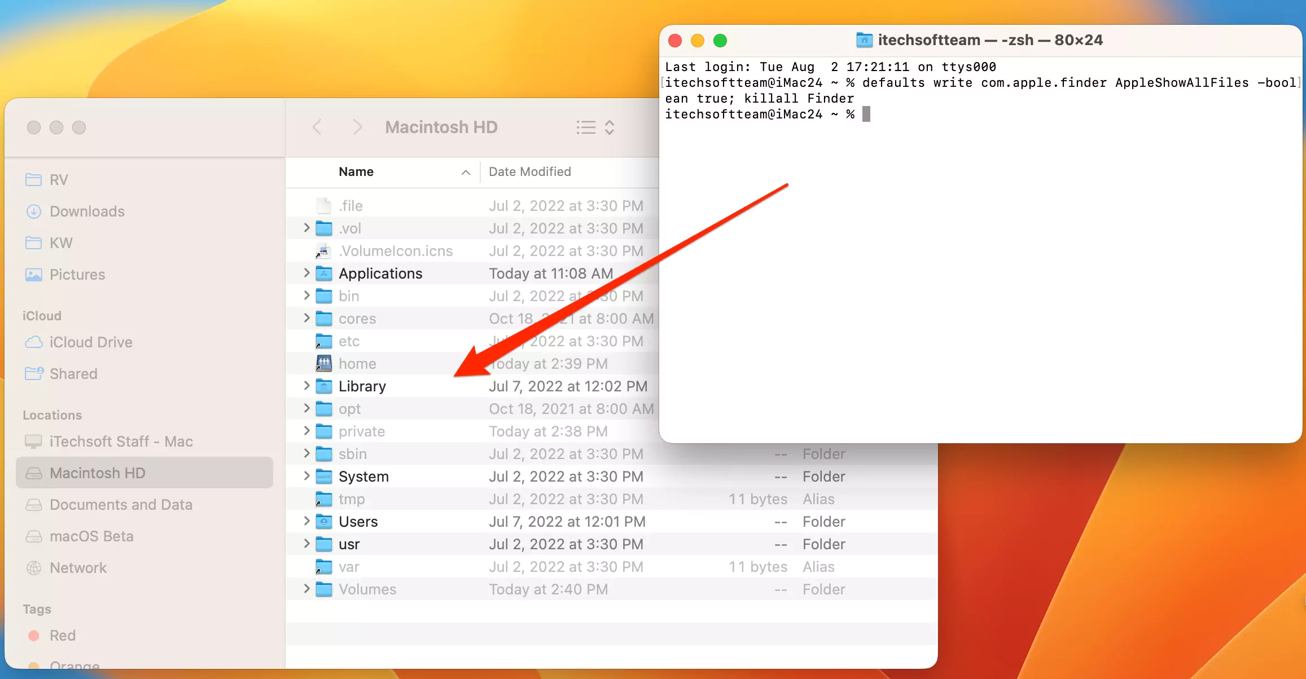Click the Terminal command prompt line
This screenshot has height=679, width=1306.
768,114
